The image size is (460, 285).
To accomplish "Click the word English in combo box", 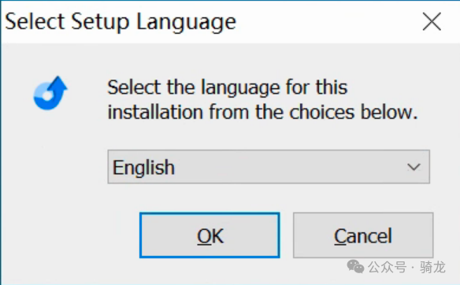I will (x=143, y=168).
